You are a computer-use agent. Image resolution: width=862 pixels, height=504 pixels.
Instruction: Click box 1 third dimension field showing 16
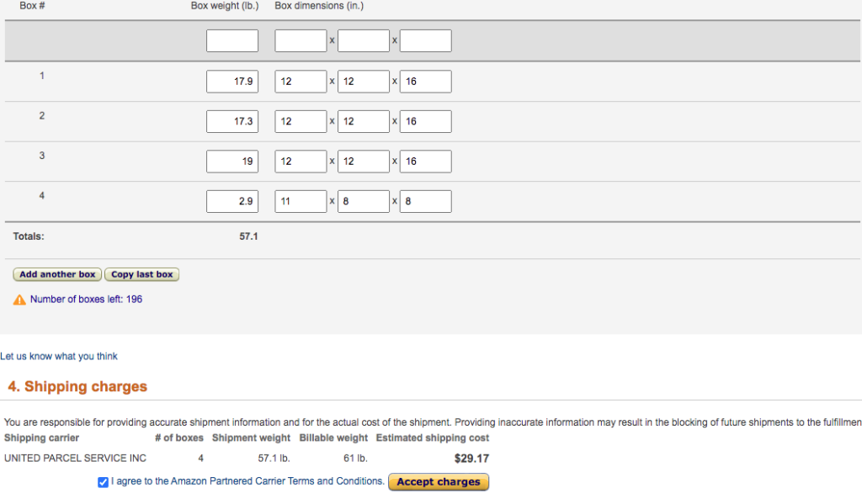425,82
